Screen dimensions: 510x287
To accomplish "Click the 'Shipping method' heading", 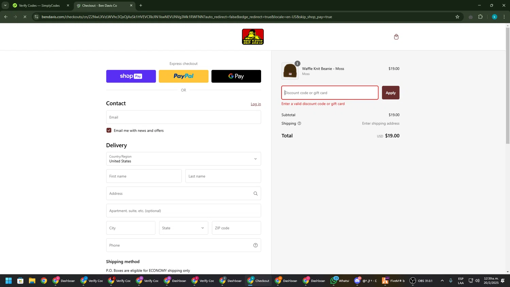I will [x=123, y=261].
